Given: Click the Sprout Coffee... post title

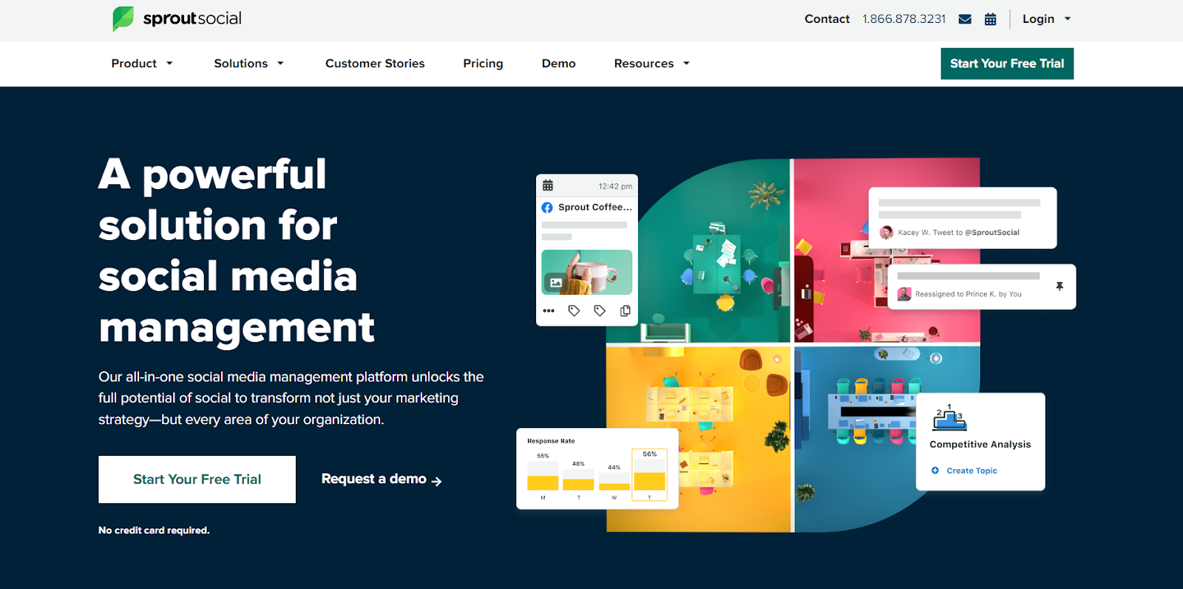Looking at the screenshot, I should (595, 208).
